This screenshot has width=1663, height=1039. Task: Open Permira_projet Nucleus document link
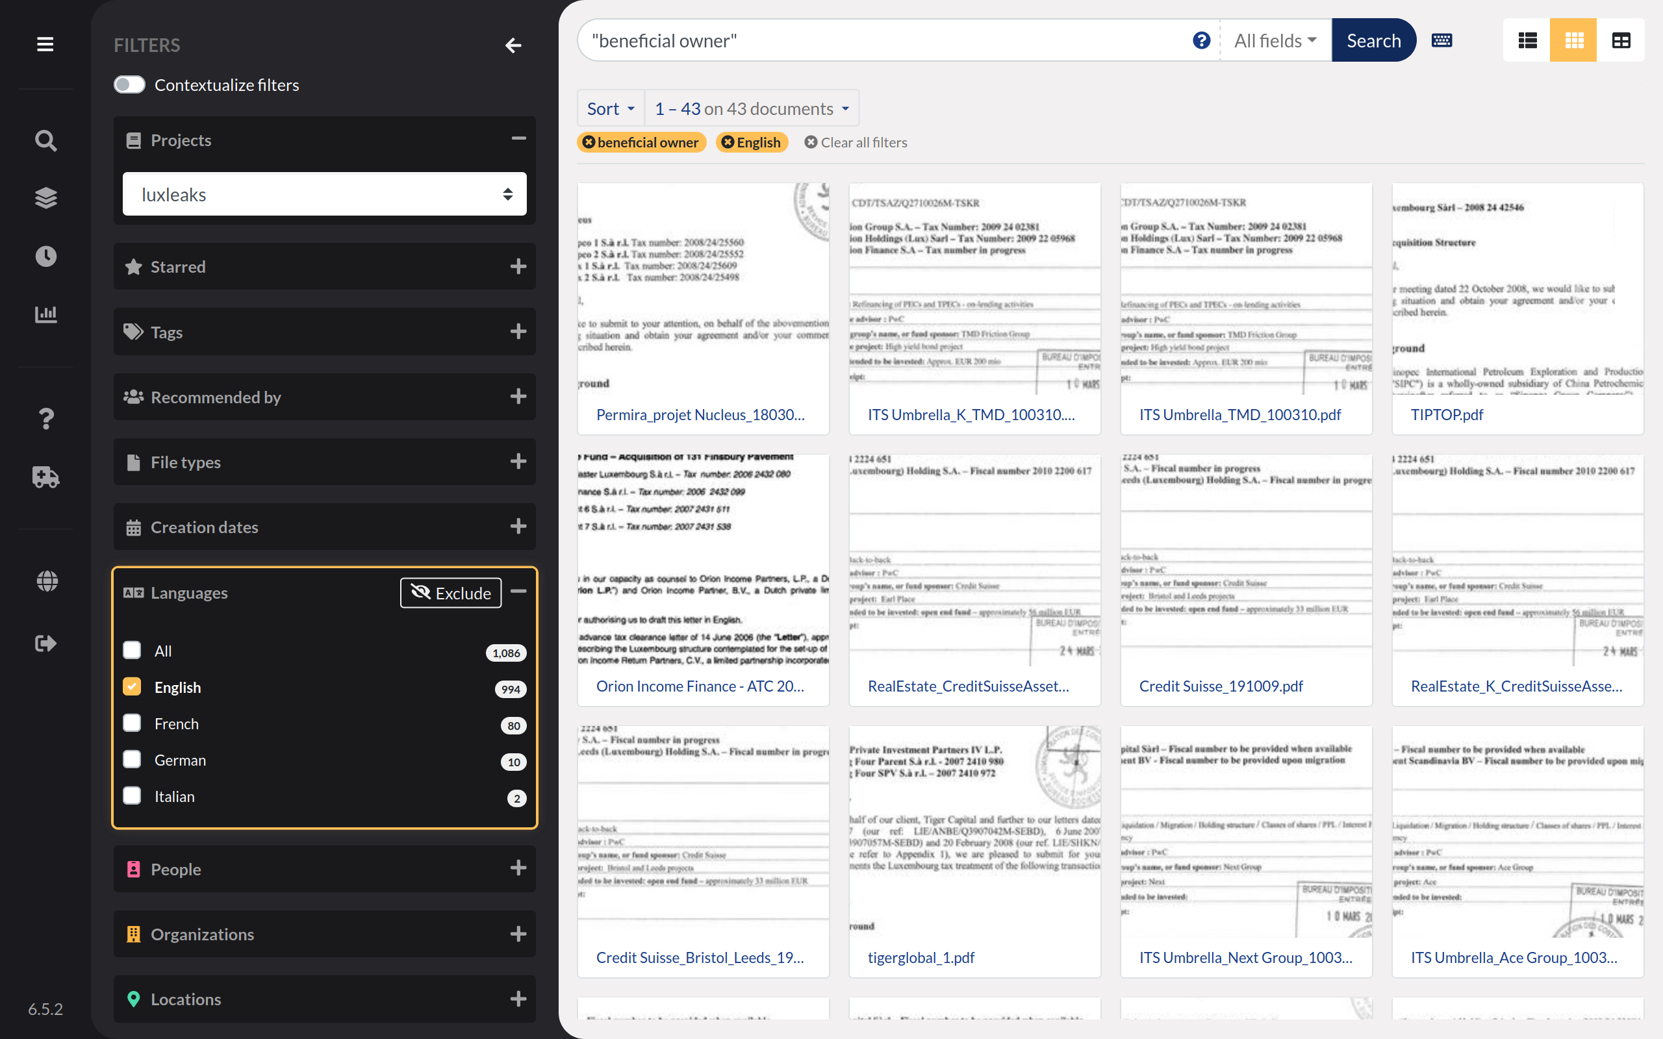(700, 414)
